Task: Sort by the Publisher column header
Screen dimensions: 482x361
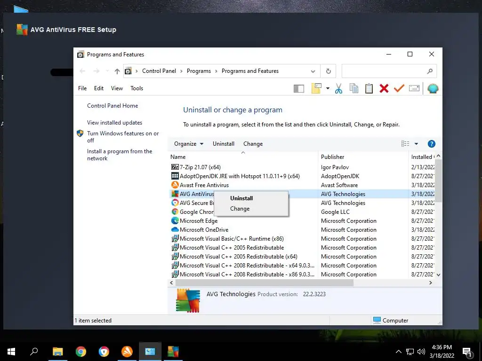Action: point(333,157)
